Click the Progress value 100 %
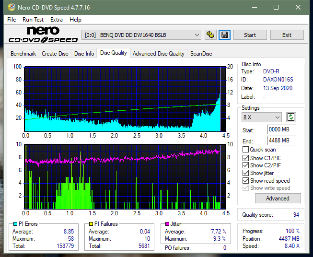The image size is (313, 257). 293,231
